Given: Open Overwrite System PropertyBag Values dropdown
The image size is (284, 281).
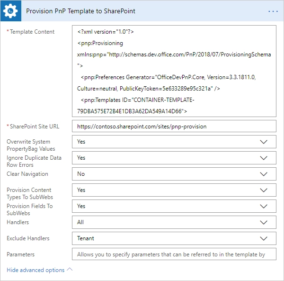Looking at the screenshot, I should coord(174,142).
